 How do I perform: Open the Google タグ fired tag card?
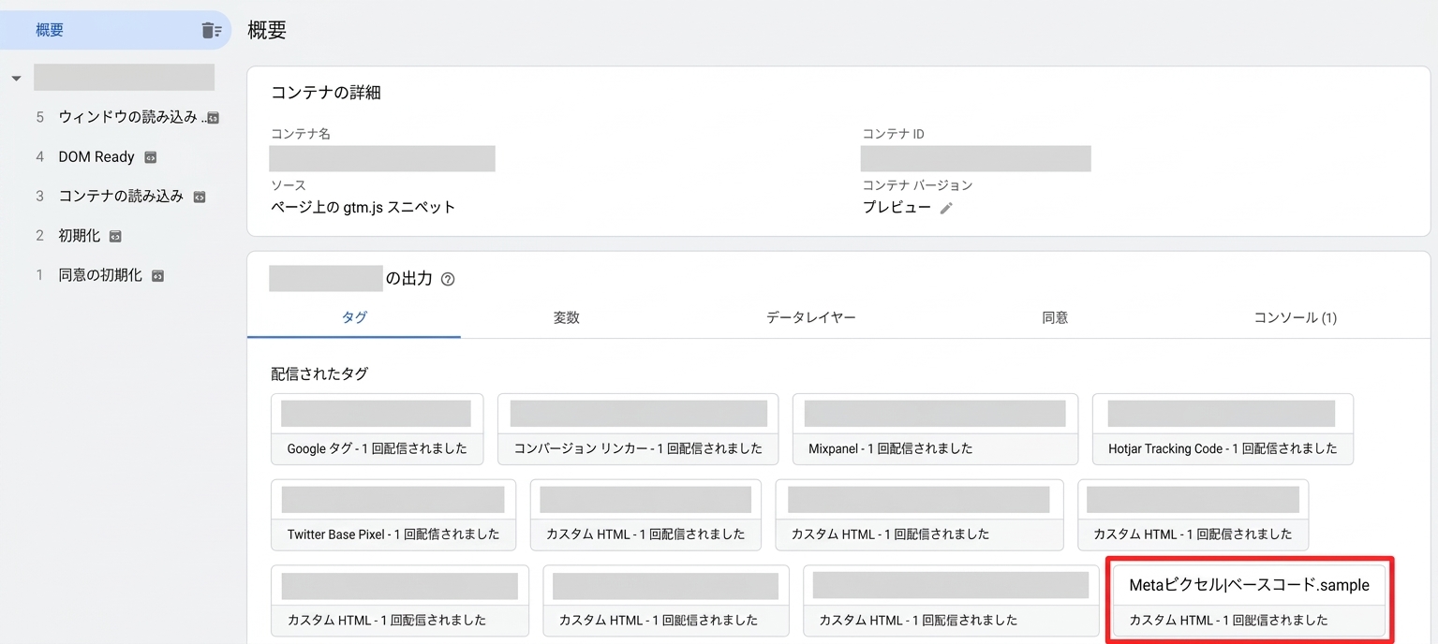click(x=378, y=429)
